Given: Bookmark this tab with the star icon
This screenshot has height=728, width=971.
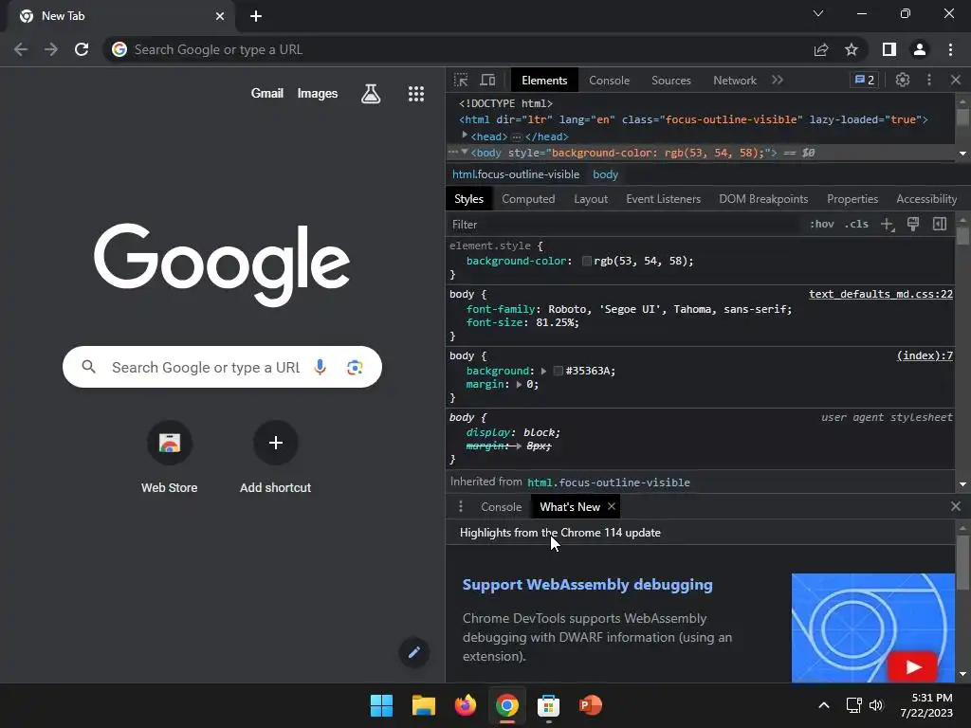Looking at the screenshot, I should point(852,49).
